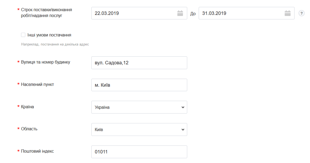The image size is (310, 163).
Task: Click the help question mark icon
Action: [302, 13]
